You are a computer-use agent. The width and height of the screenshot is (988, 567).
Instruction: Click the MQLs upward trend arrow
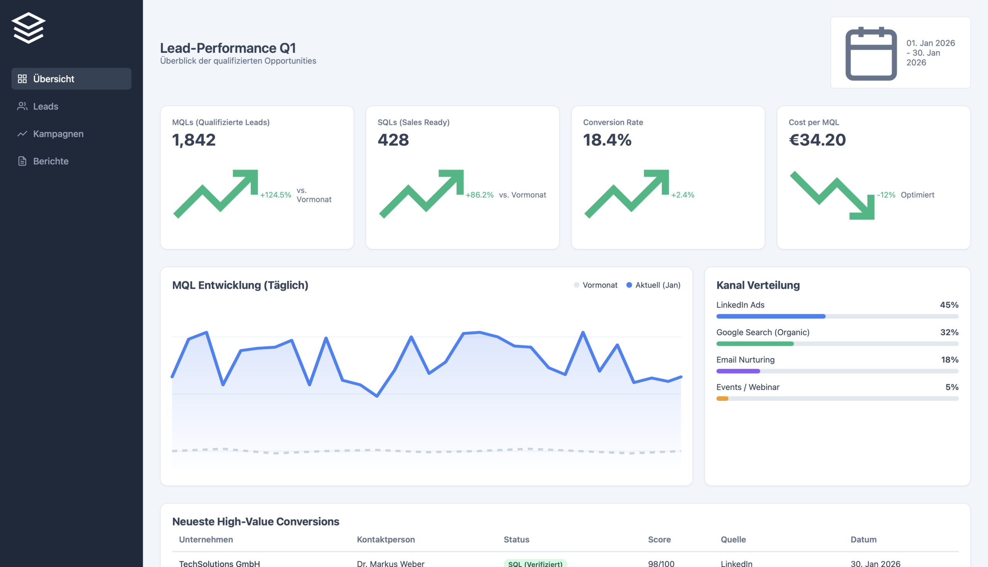coord(216,193)
